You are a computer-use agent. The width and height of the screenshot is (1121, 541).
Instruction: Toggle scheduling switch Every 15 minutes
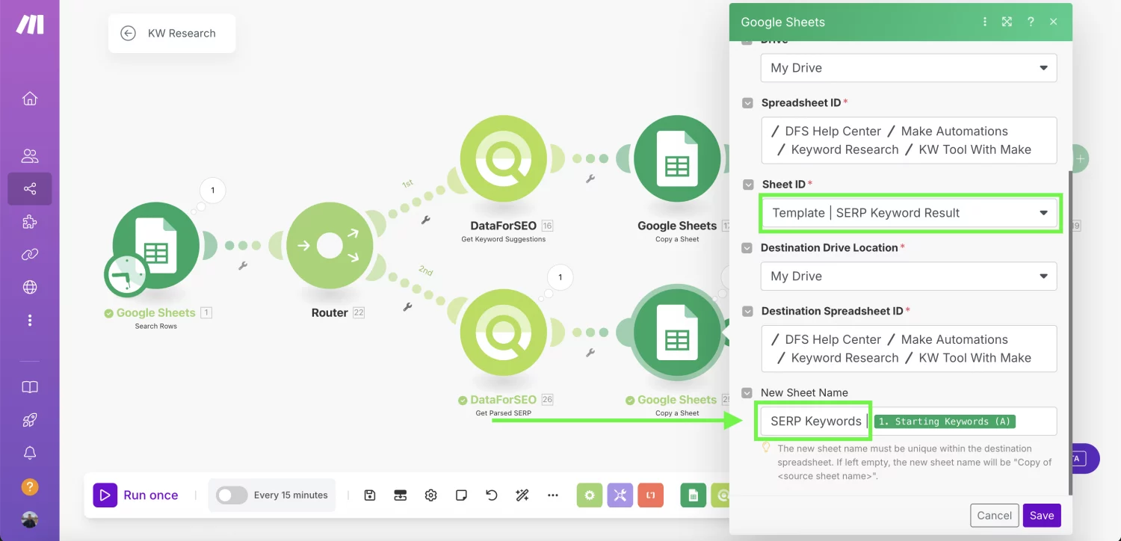tap(232, 495)
